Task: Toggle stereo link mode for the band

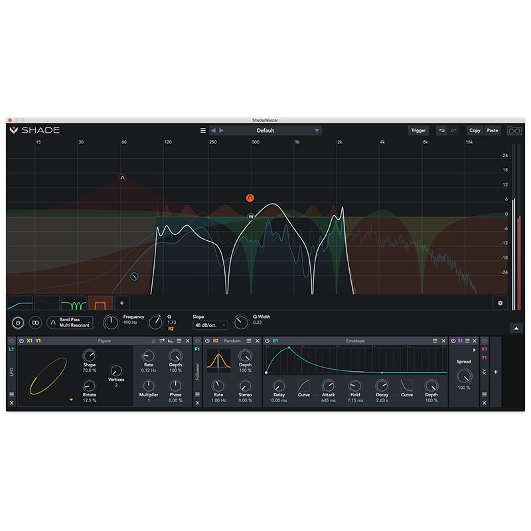Action: tap(35, 323)
